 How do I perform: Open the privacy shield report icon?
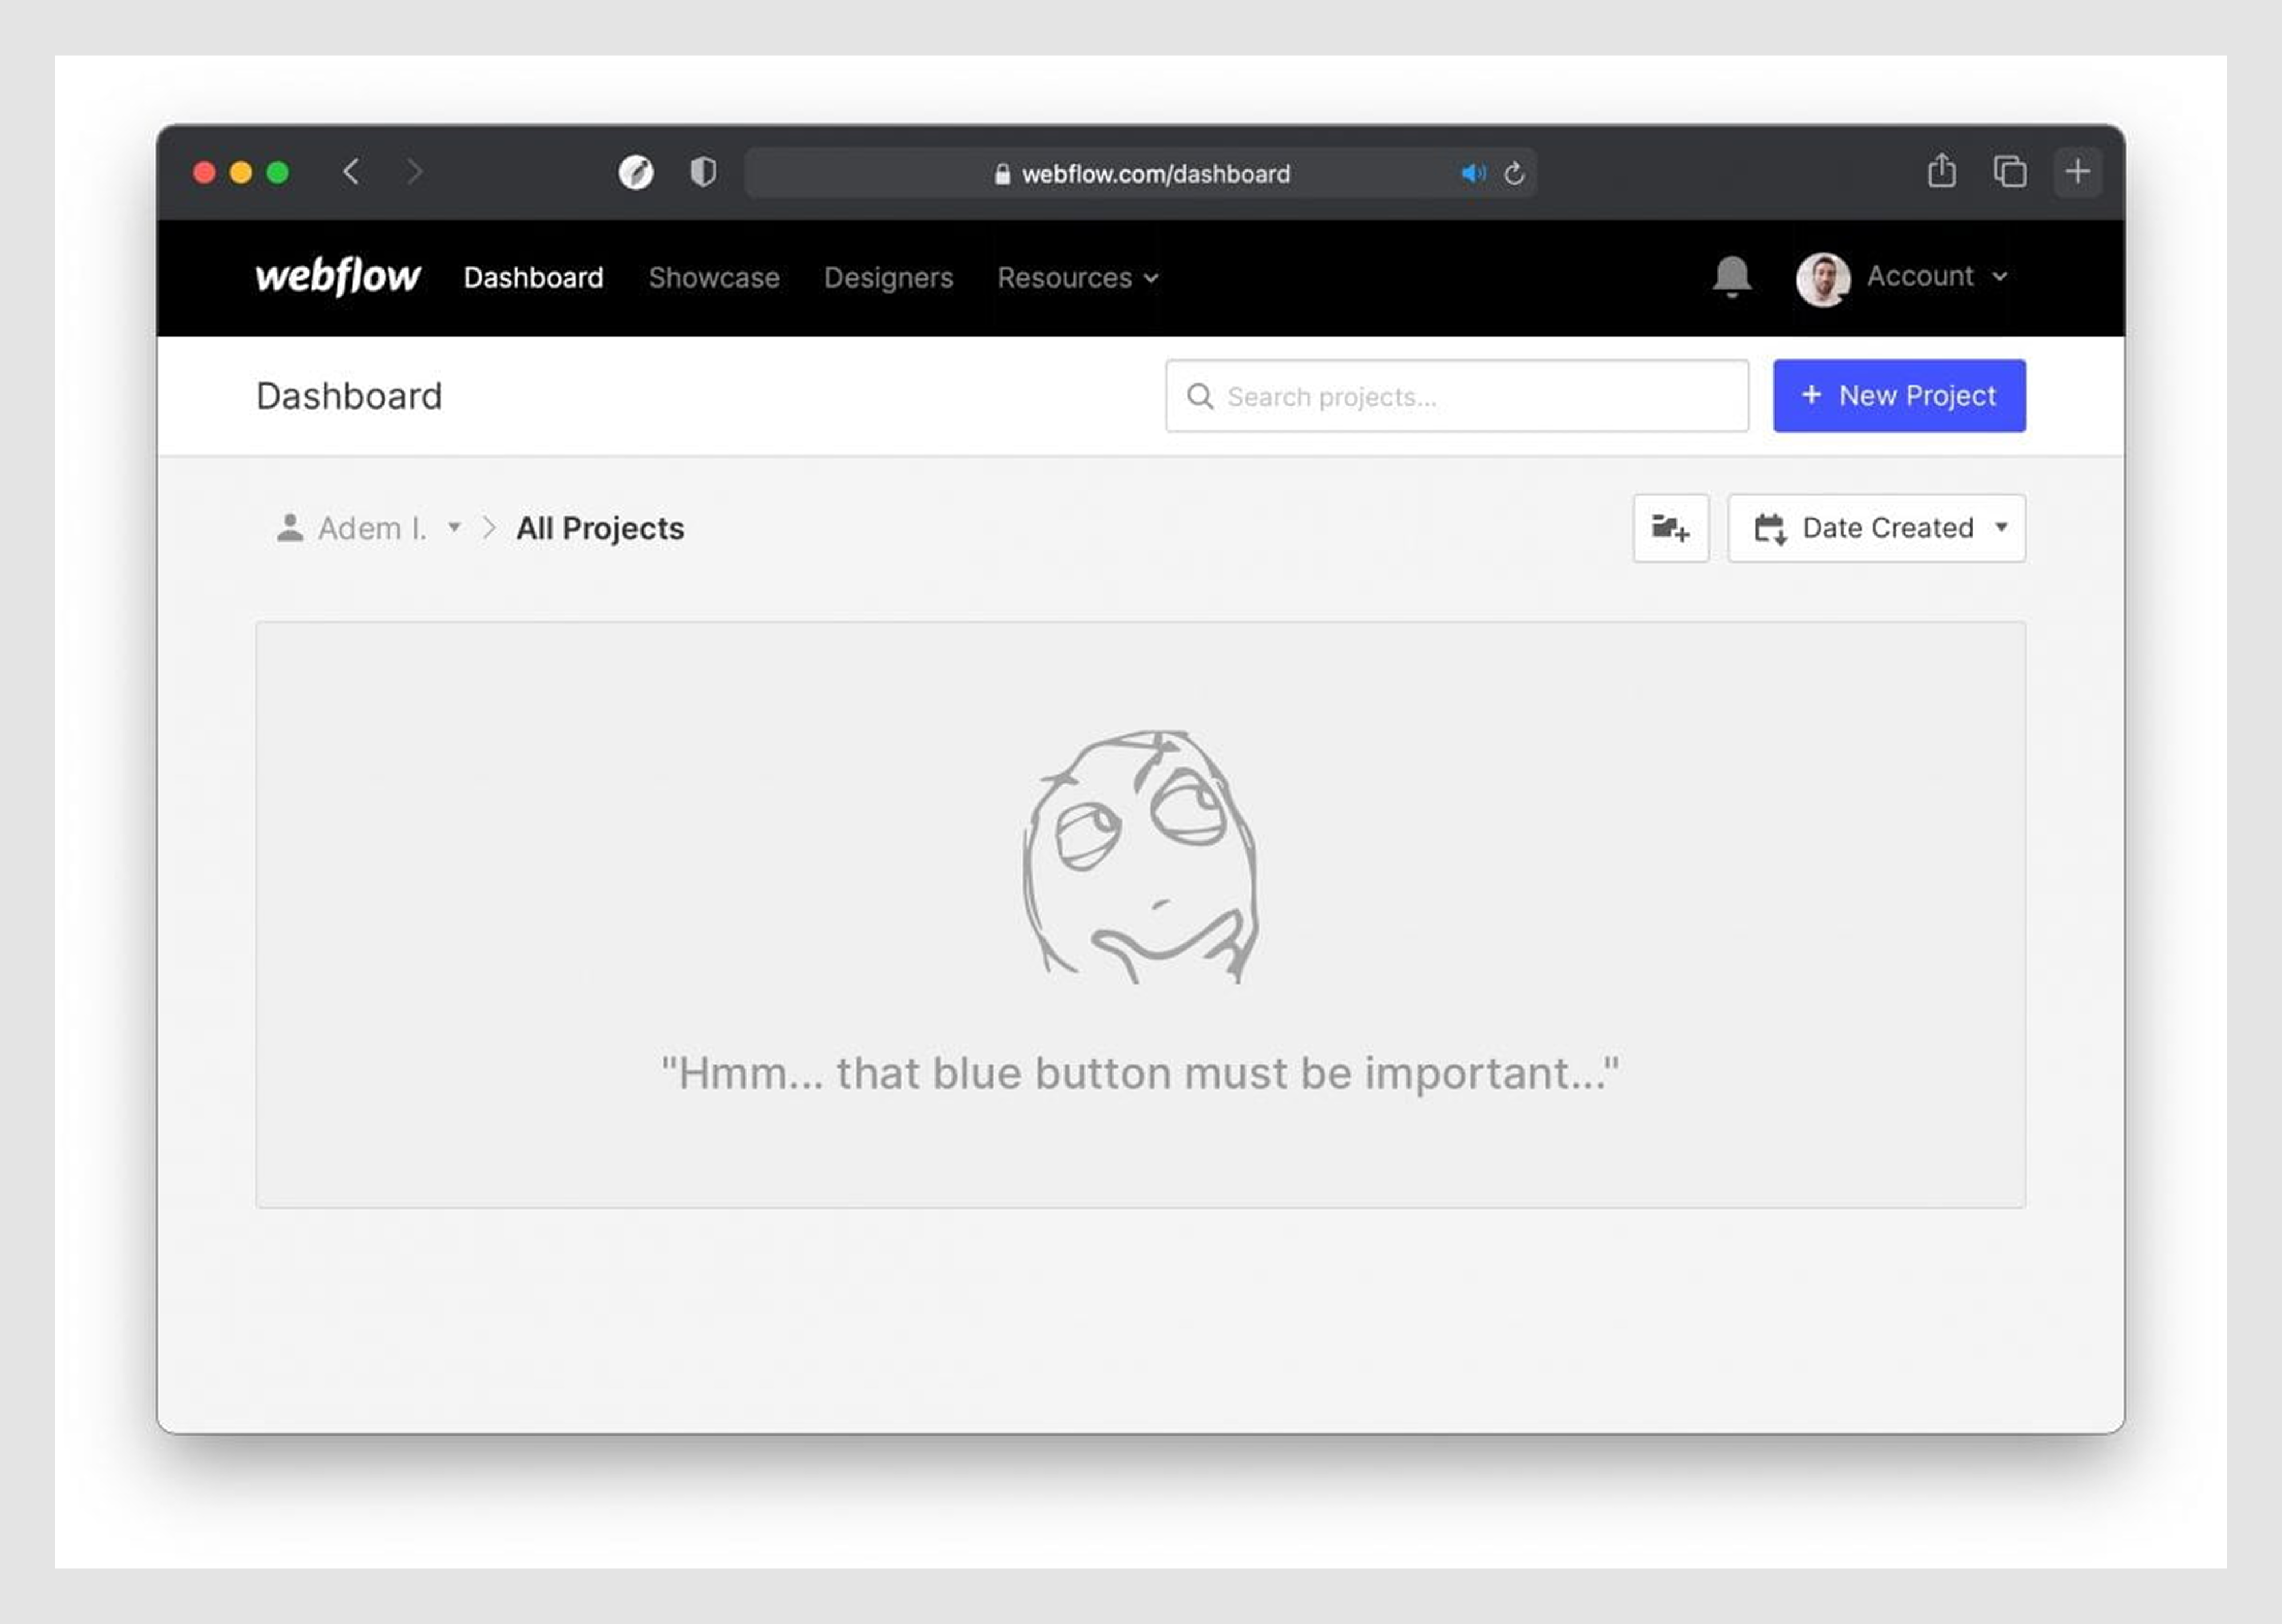point(703,172)
